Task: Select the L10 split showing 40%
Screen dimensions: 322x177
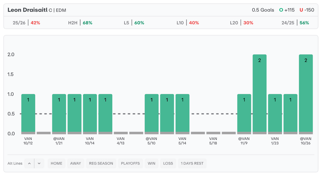Action: coord(188,23)
